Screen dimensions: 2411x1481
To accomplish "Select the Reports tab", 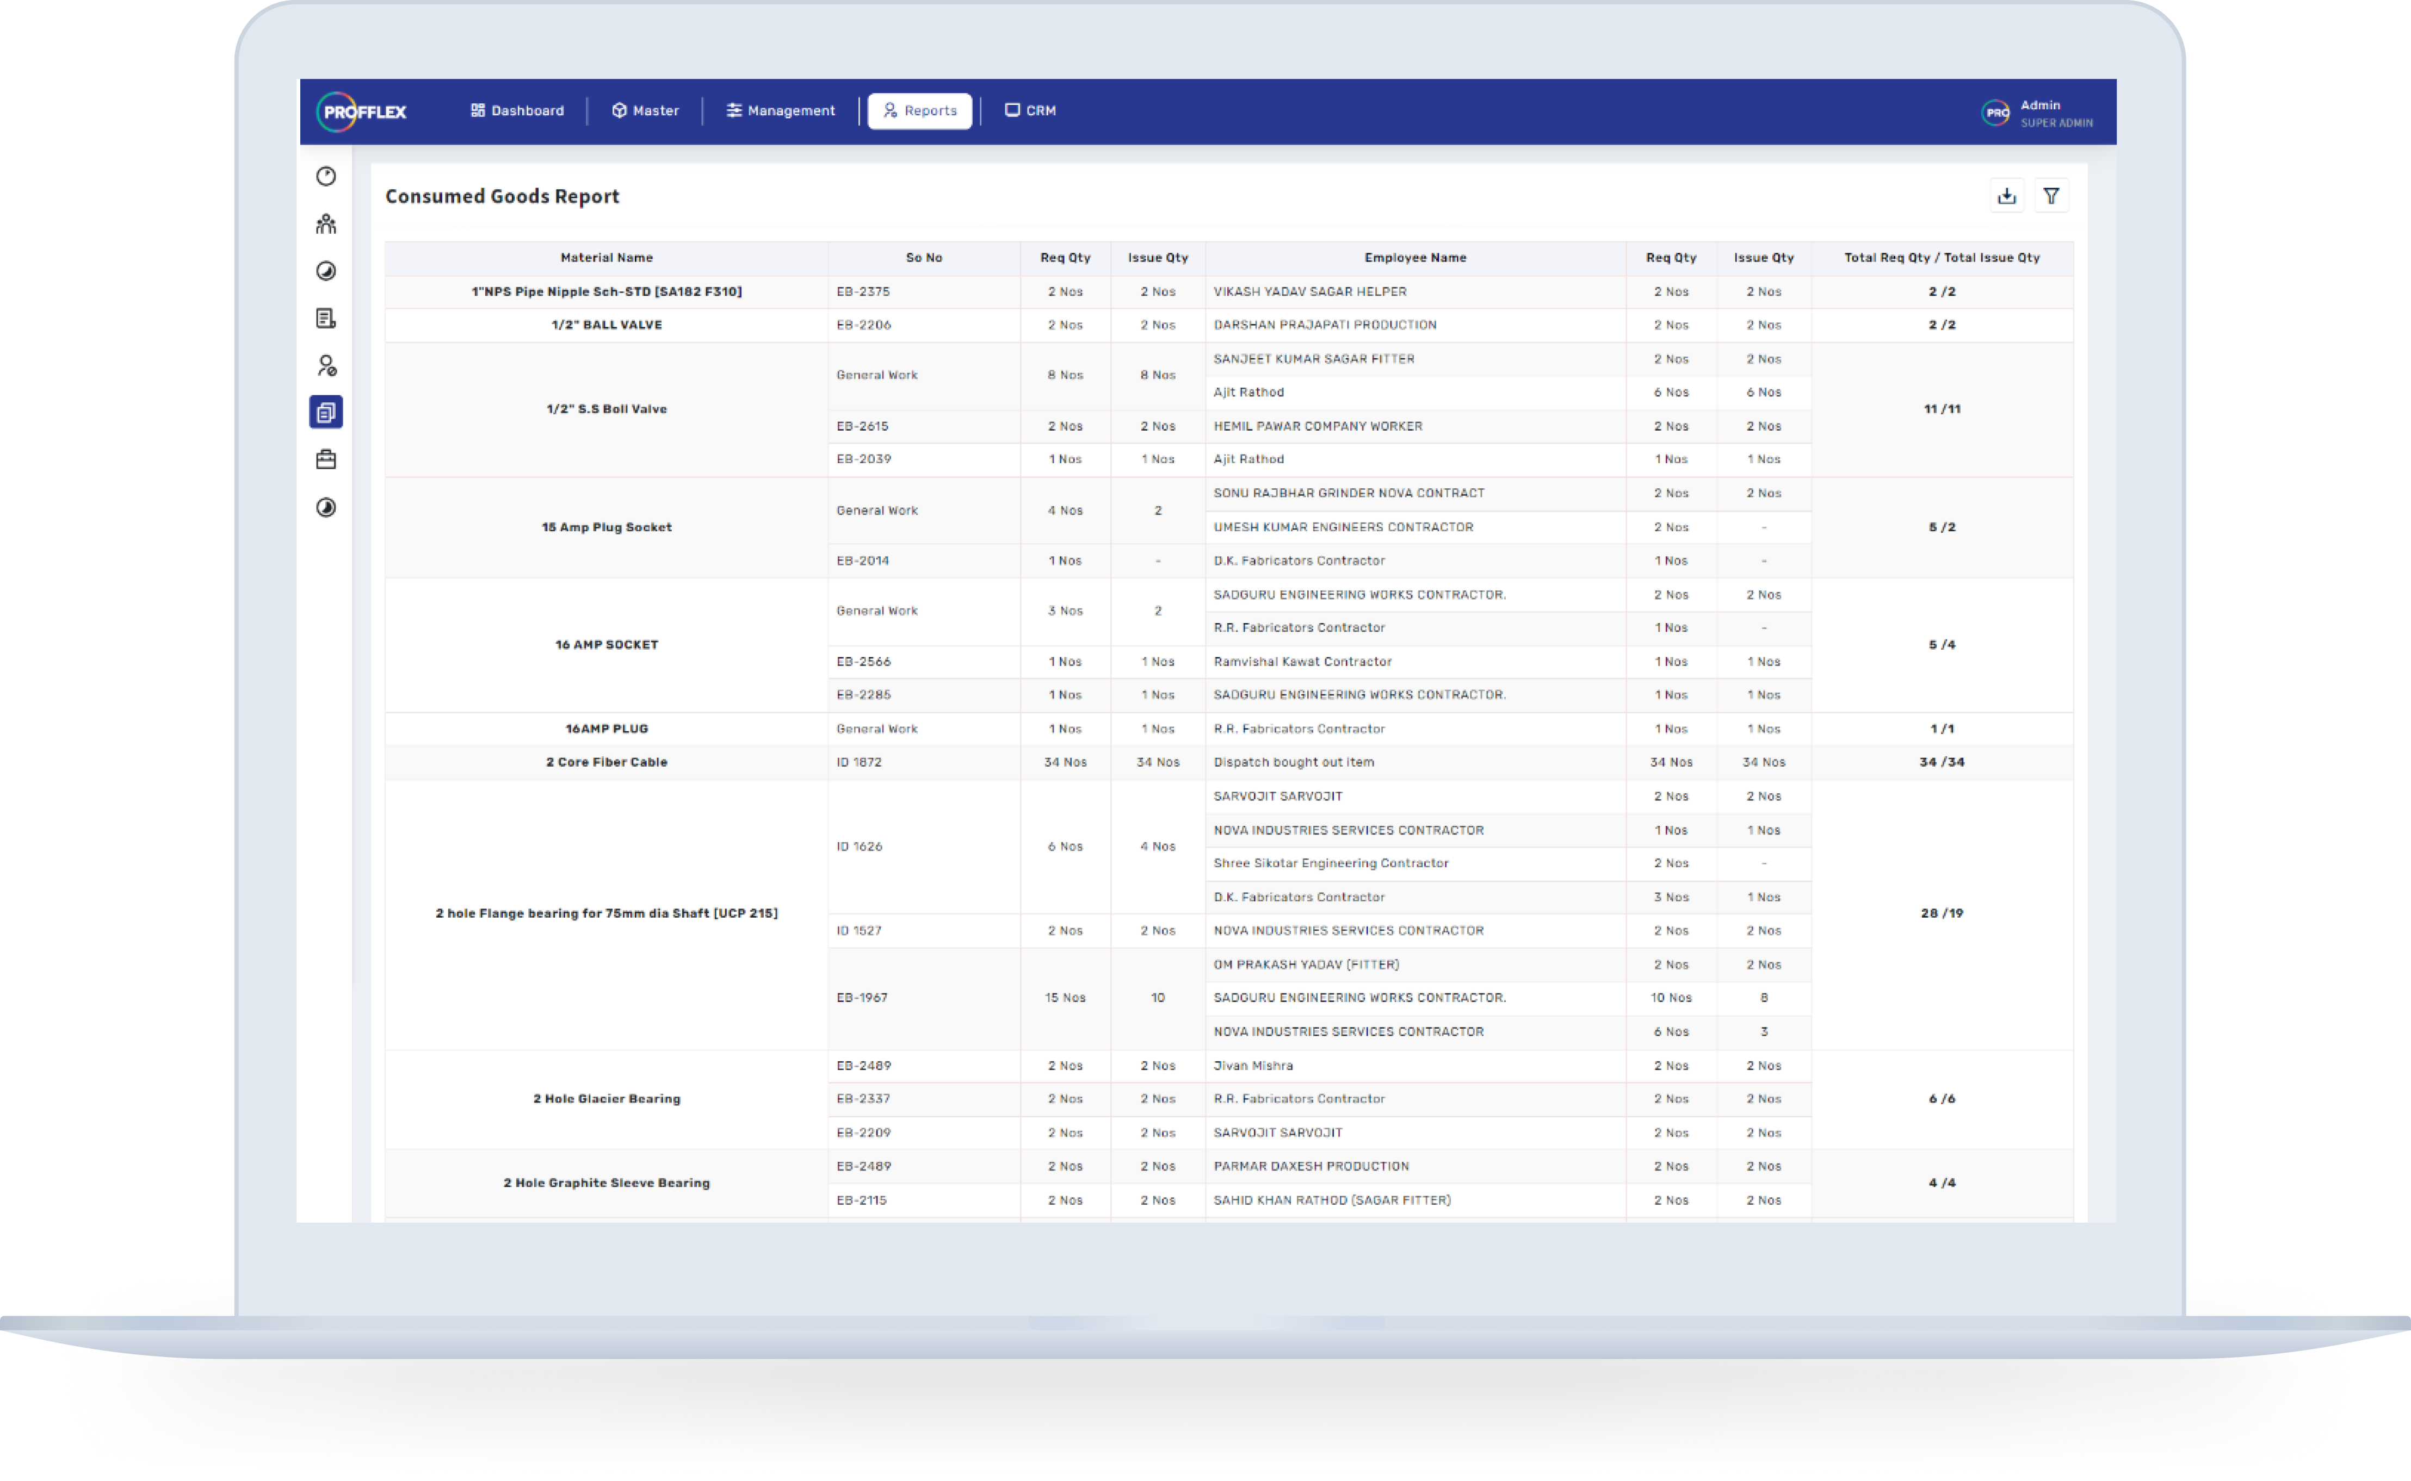I will pyautogui.click(x=919, y=111).
